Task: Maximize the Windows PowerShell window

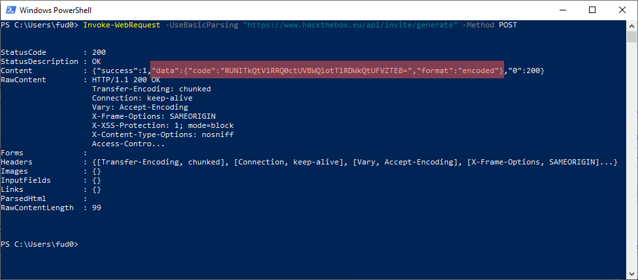Action: point(592,10)
